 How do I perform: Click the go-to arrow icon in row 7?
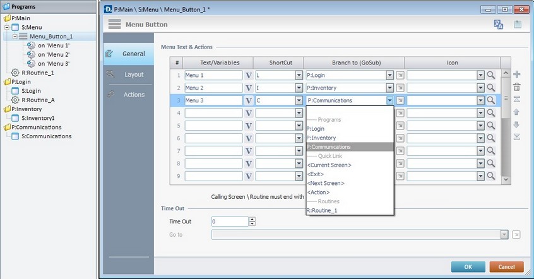[x=400, y=151]
